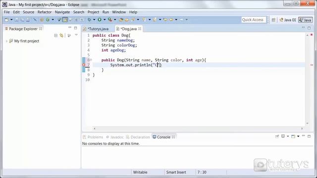Open the Help menu
The image size is (317, 178).
click(x=133, y=12)
